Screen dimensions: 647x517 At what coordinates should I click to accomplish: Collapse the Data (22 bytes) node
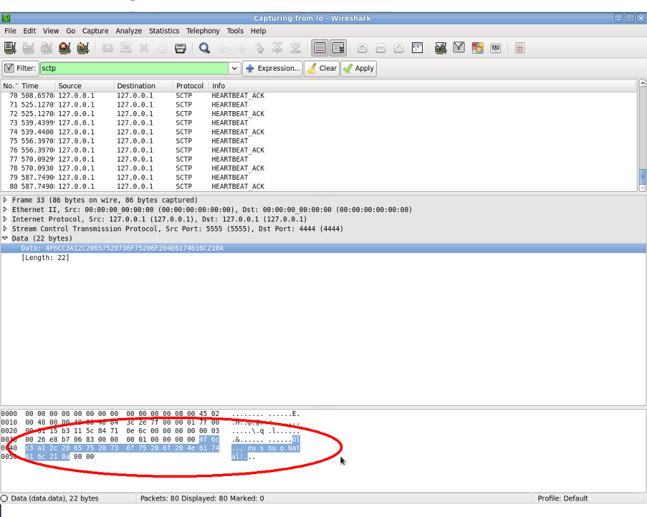tap(5, 238)
